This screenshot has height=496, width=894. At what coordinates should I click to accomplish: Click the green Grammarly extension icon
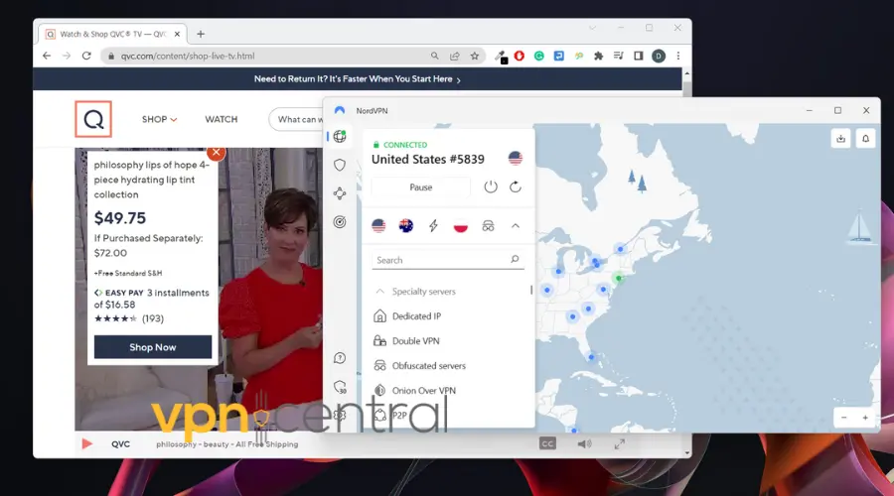(x=538, y=56)
